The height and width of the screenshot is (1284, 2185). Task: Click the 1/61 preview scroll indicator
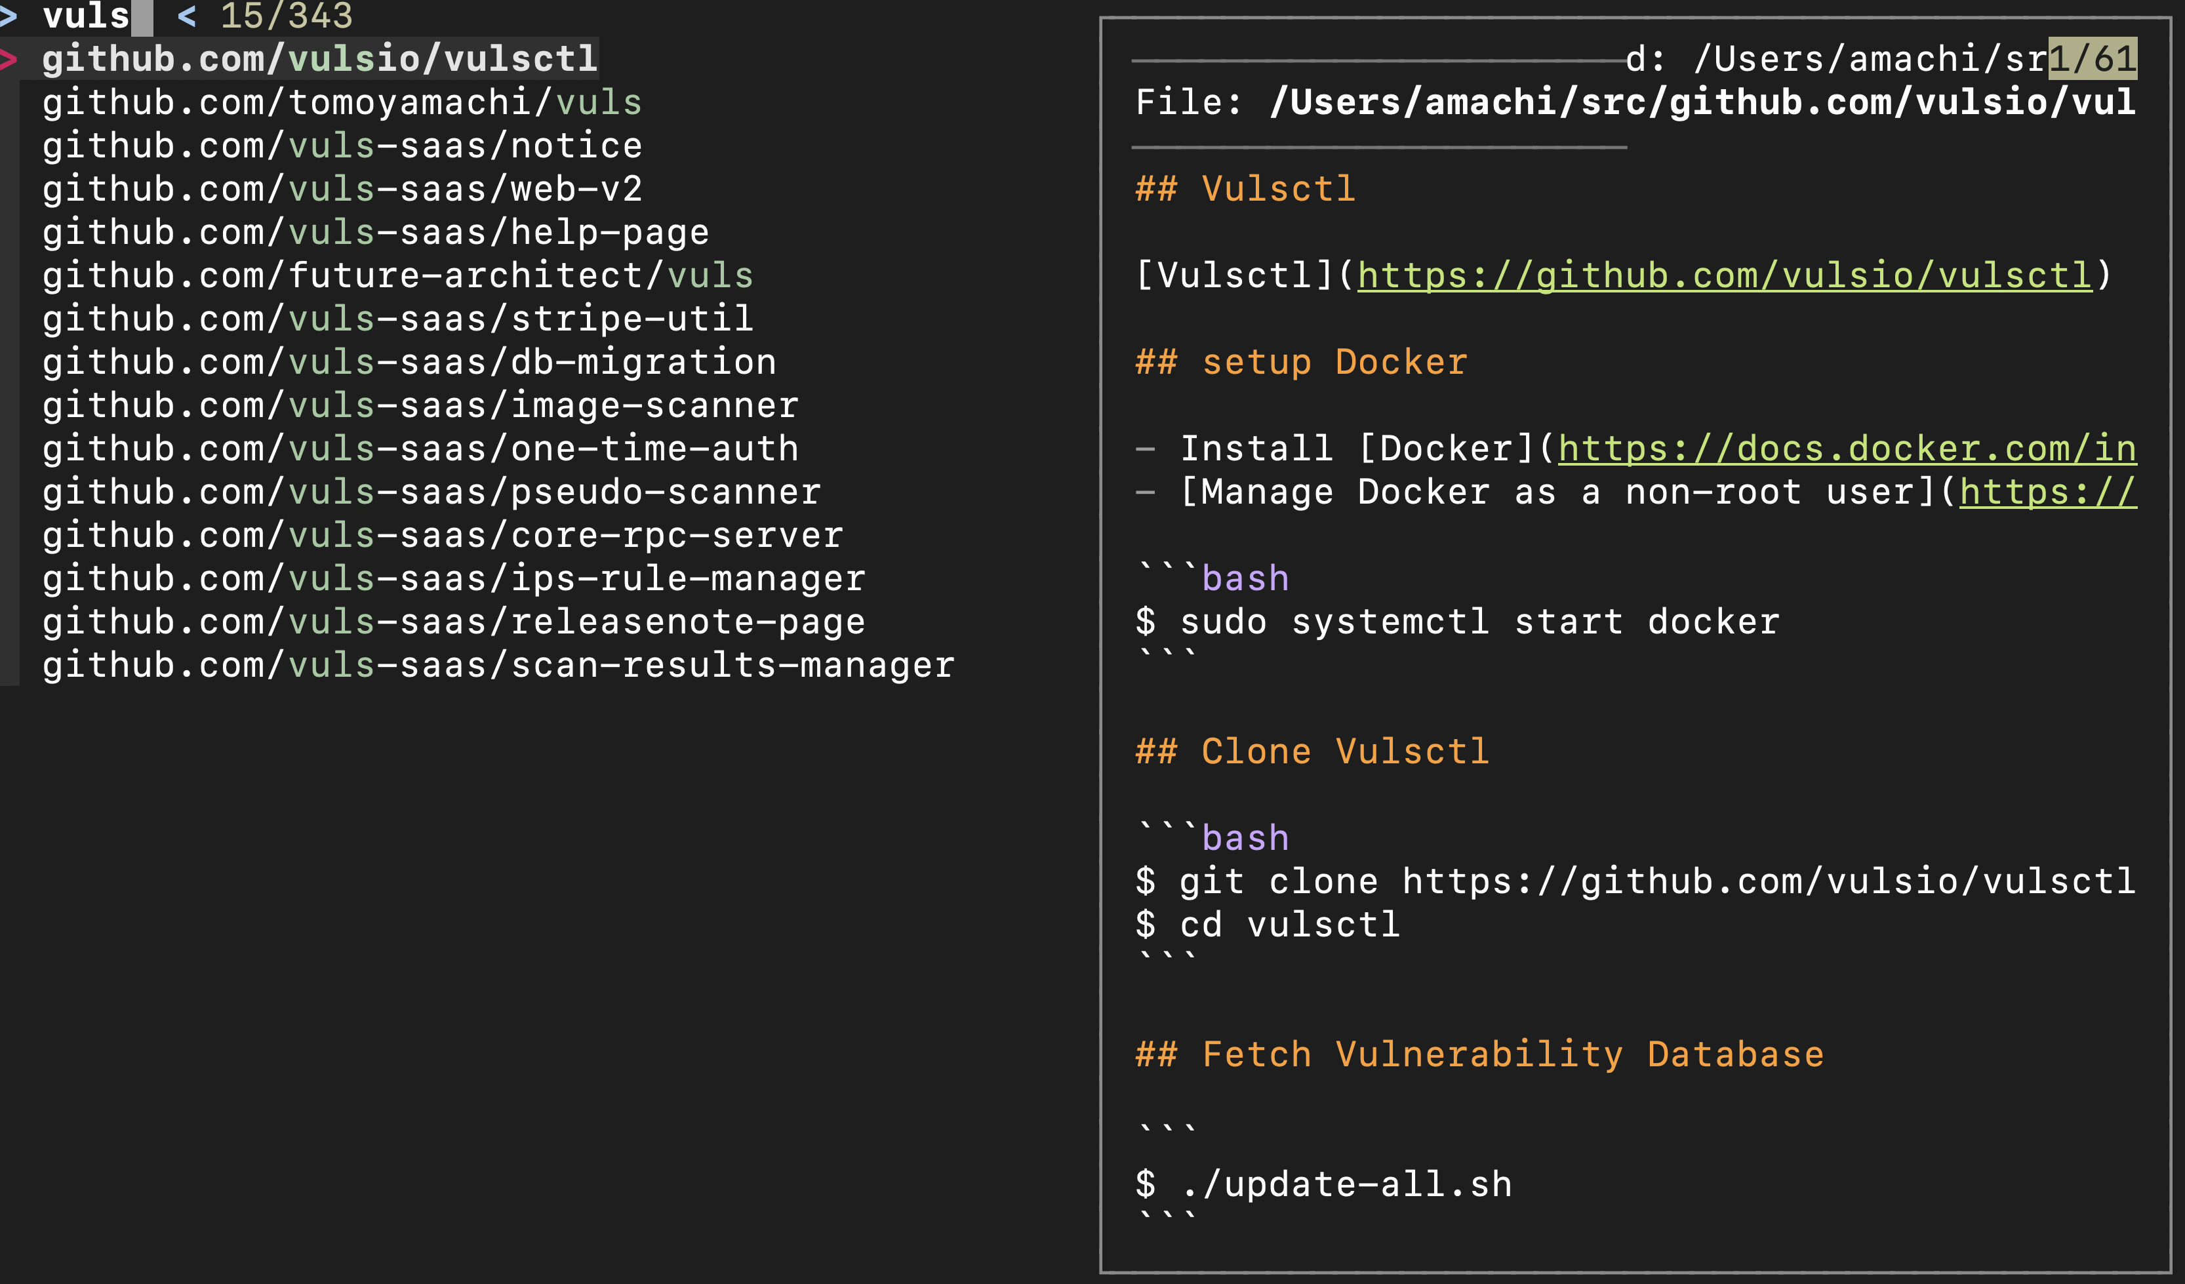point(2091,59)
